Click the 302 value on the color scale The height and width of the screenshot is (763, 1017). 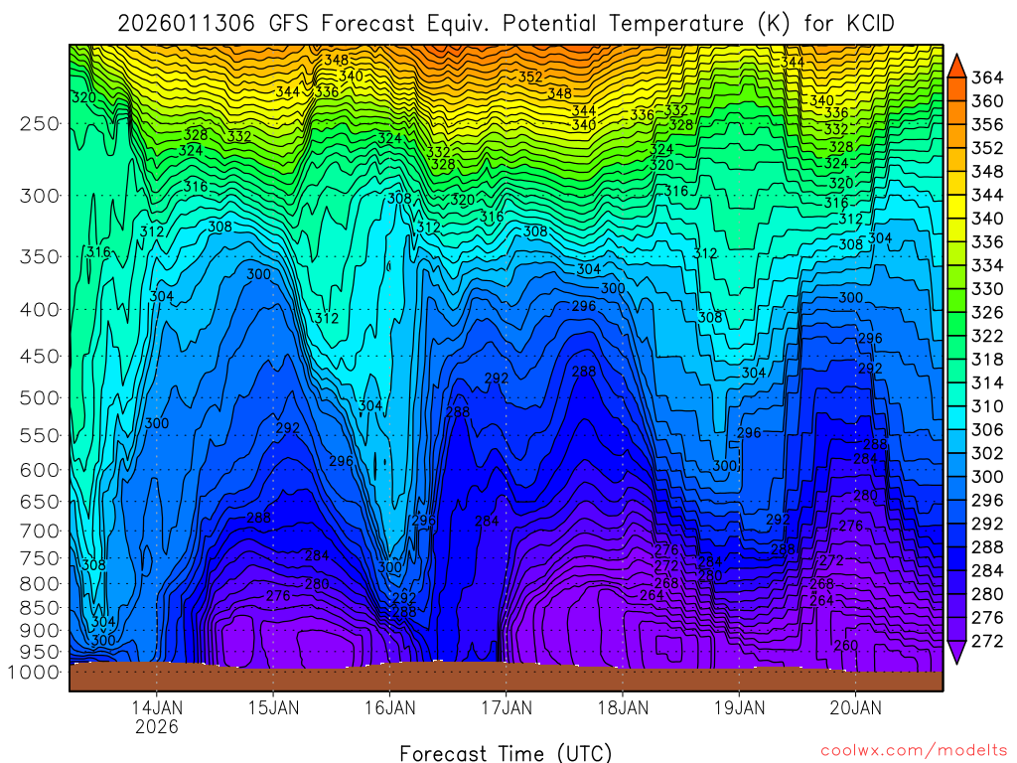click(987, 453)
